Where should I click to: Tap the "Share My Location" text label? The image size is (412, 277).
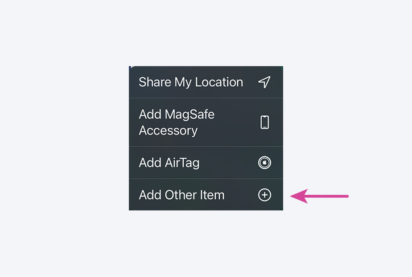click(x=191, y=82)
